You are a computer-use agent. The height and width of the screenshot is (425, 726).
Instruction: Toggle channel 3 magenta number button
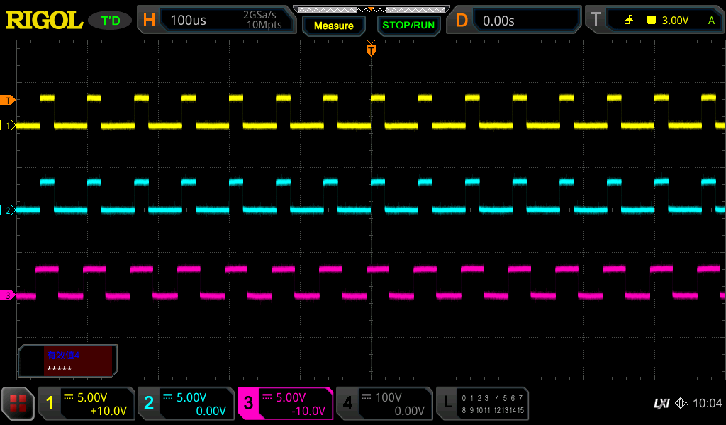248,403
